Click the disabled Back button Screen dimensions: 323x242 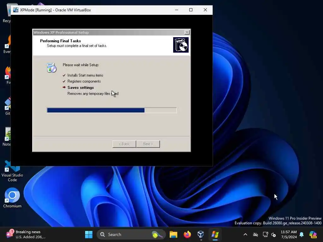coord(124,144)
